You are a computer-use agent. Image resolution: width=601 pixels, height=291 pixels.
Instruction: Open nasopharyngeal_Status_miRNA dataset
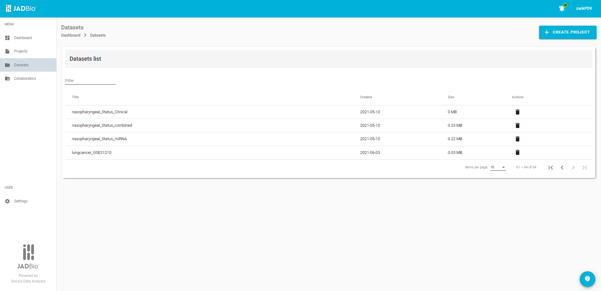[99, 139]
